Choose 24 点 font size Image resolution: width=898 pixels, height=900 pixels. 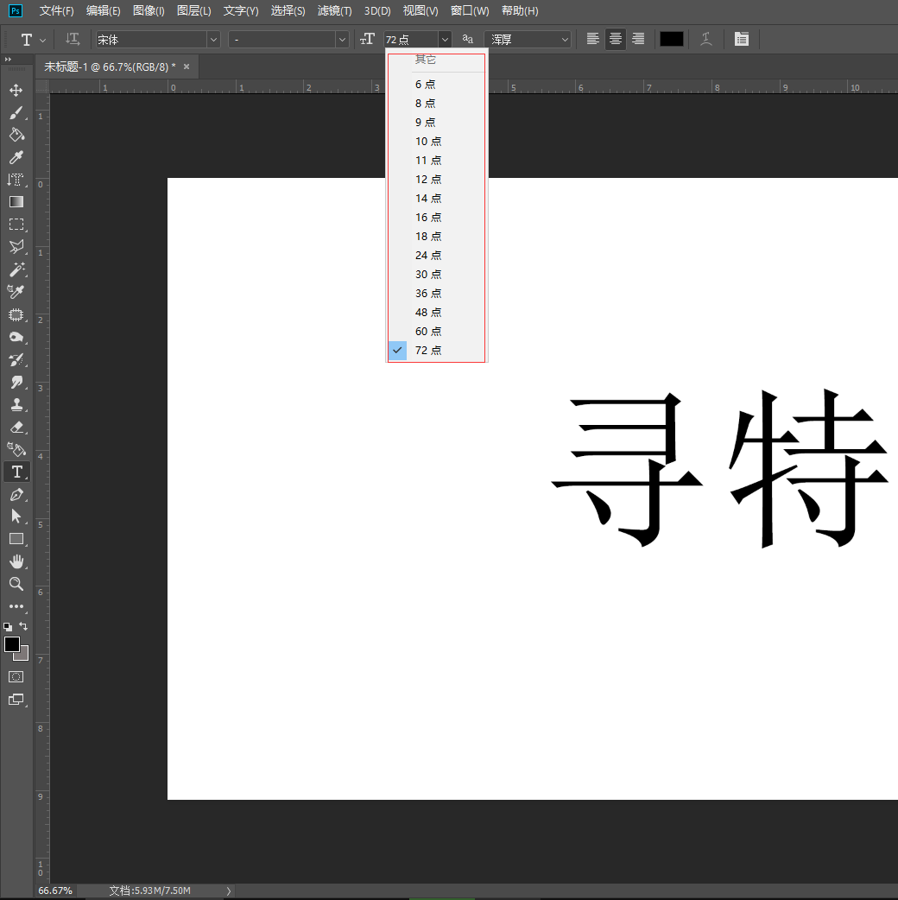(x=437, y=256)
